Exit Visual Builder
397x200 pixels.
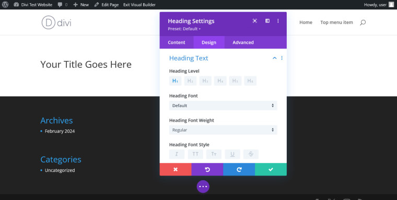pos(139,5)
